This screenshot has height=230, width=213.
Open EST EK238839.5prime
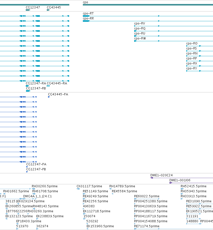coord(50,216)
